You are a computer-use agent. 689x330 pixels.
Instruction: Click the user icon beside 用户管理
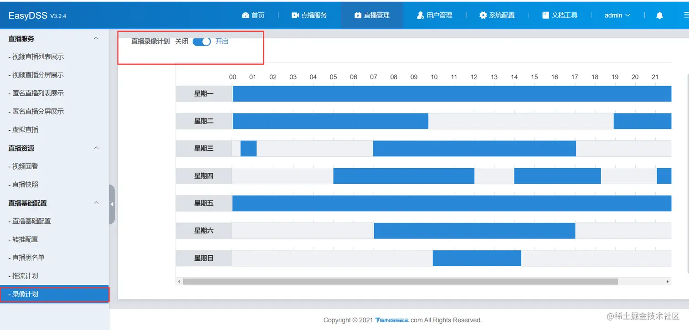(420, 15)
